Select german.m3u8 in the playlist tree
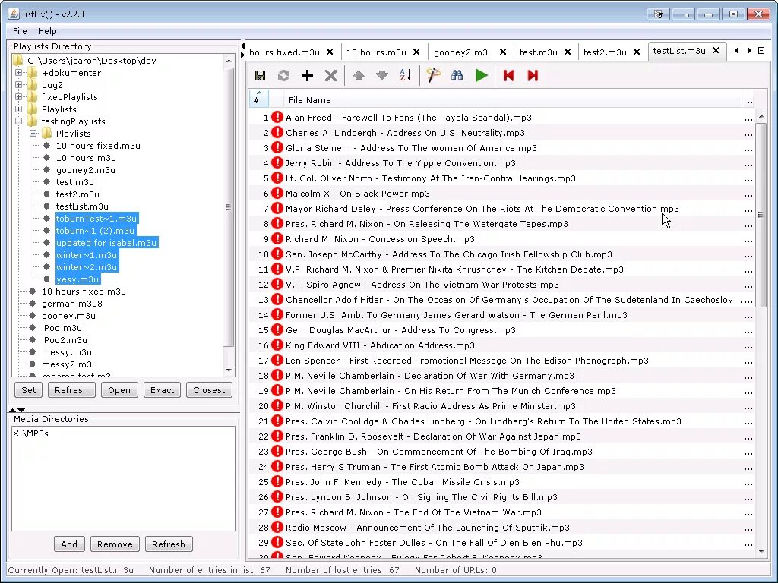Screen dimensions: 778x583 [x=72, y=304]
